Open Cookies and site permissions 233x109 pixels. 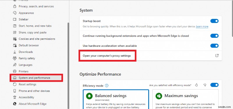[x=37, y=39]
